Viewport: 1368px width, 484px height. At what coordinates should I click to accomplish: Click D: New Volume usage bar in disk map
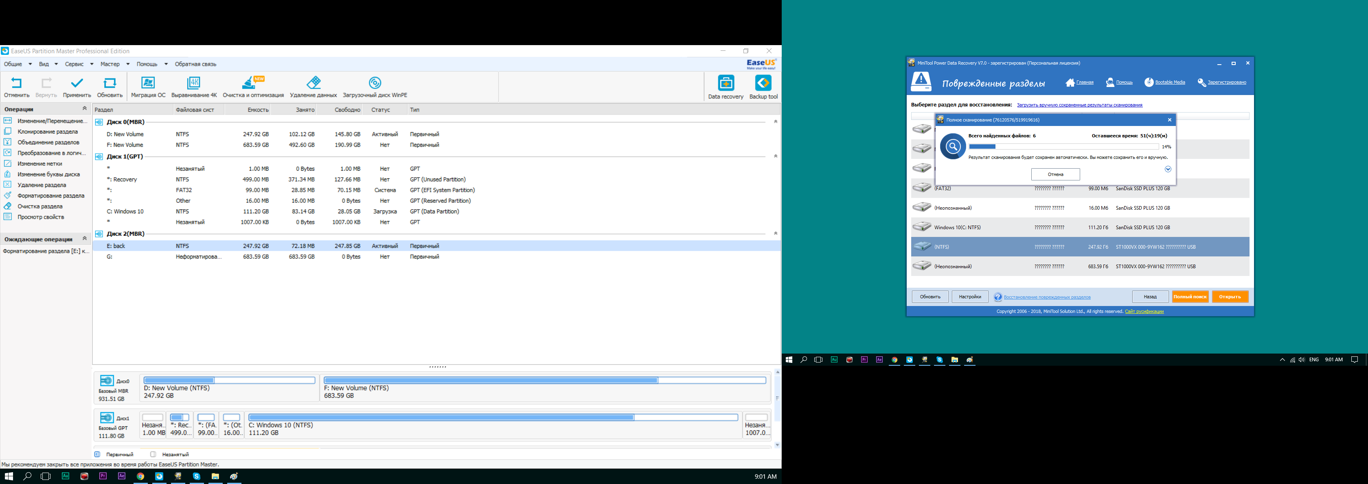tap(229, 380)
